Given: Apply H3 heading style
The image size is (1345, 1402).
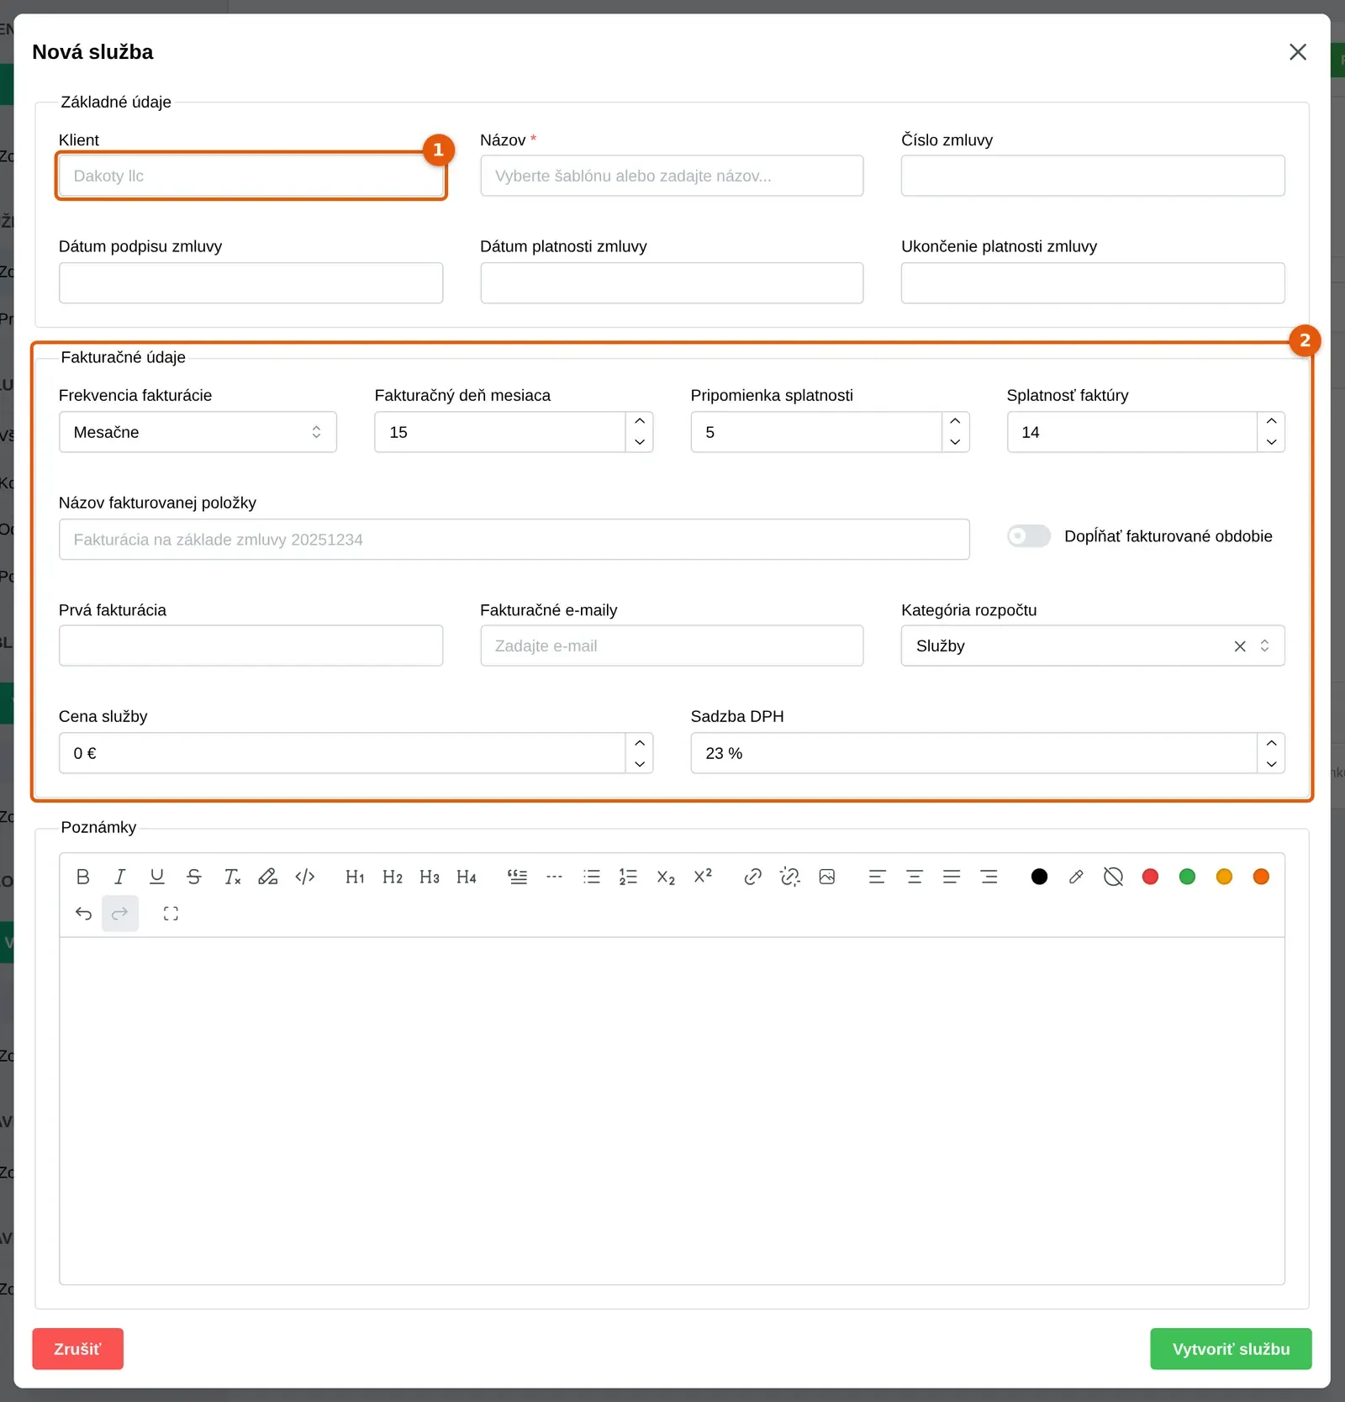Looking at the screenshot, I should point(430,877).
